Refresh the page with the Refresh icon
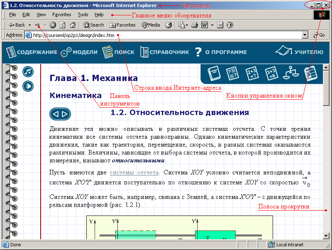Screen dimensions: 332x250 62,25
